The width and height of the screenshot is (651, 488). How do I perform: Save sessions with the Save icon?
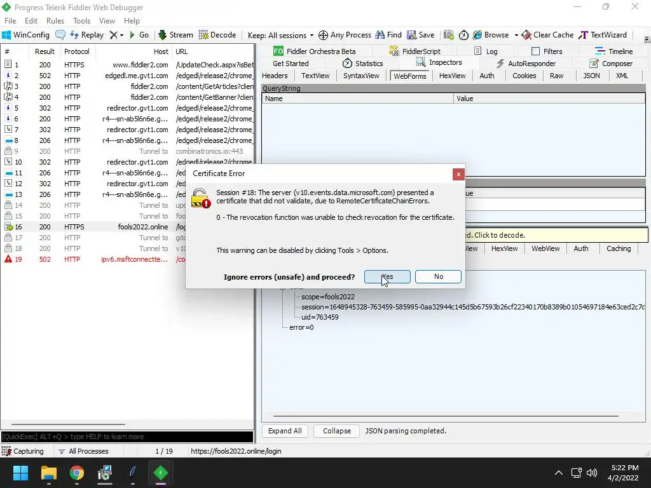(x=421, y=35)
